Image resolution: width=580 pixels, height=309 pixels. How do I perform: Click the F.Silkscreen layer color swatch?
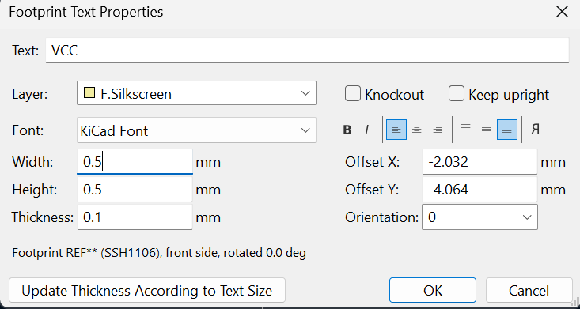(89, 93)
